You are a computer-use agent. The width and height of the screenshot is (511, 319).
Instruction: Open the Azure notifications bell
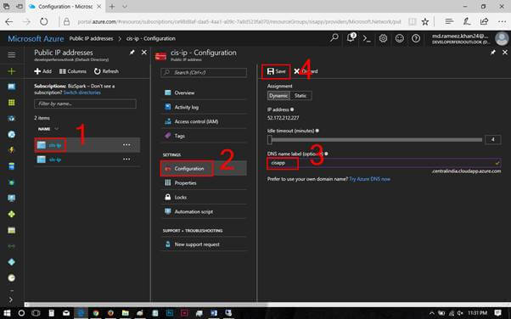(x=351, y=38)
